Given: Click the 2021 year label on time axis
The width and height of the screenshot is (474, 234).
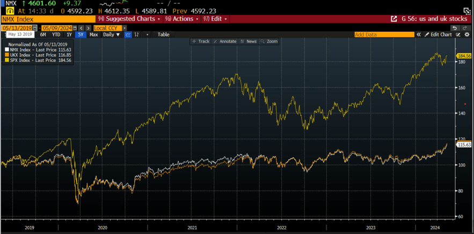Looking at the screenshot, I should tap(192, 228).
